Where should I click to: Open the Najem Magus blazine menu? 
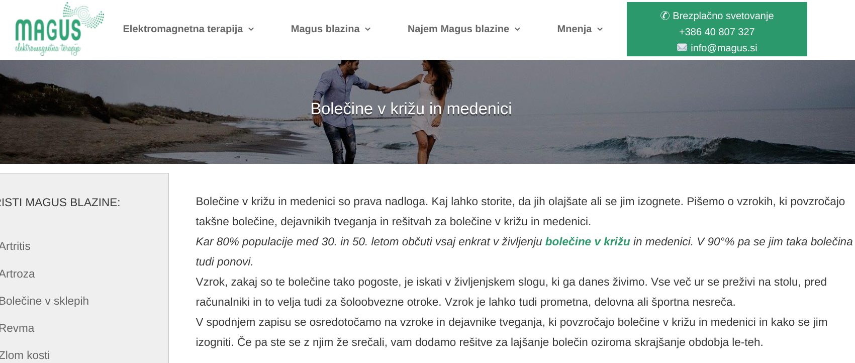458,29
